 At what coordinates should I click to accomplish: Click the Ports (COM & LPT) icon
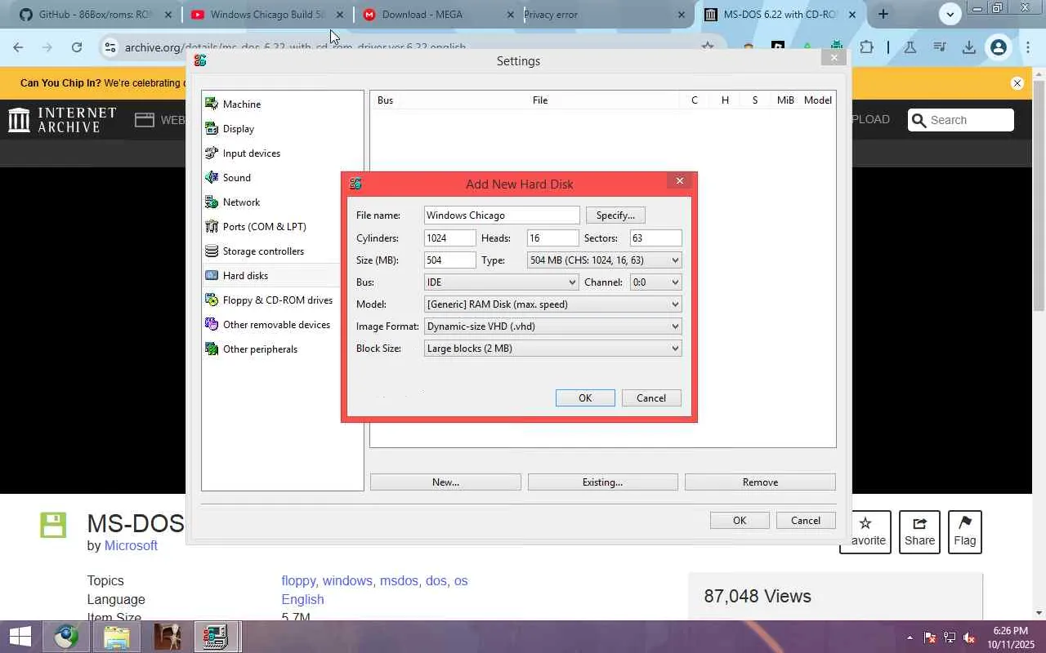212,226
